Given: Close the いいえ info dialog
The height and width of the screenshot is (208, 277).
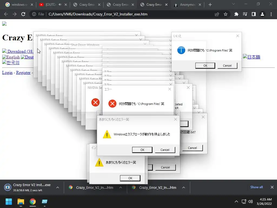Looking at the screenshot, I should tap(238, 36).
